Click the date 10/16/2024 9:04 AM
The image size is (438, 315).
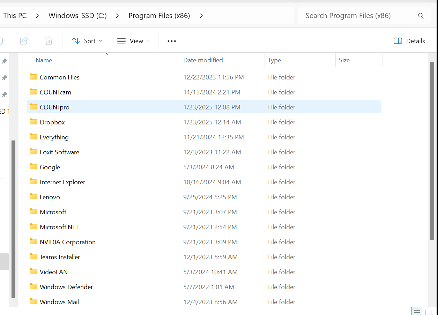point(212,182)
